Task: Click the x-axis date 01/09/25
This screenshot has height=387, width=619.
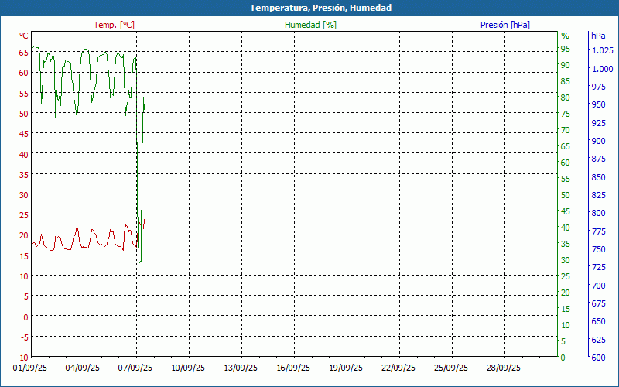Action: (30, 368)
